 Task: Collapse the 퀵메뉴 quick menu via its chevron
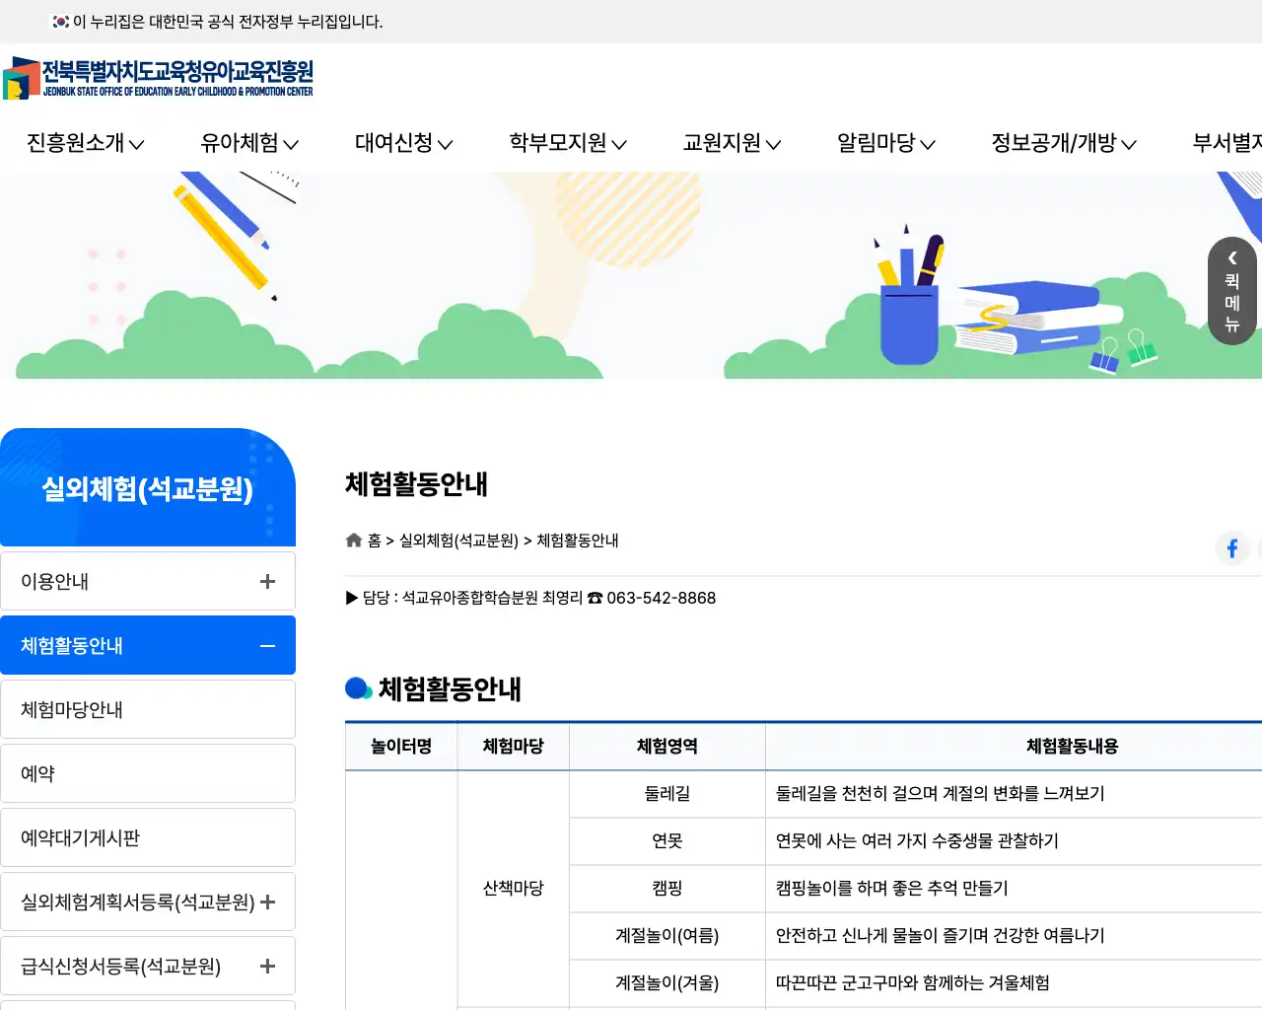pyautogui.click(x=1231, y=258)
